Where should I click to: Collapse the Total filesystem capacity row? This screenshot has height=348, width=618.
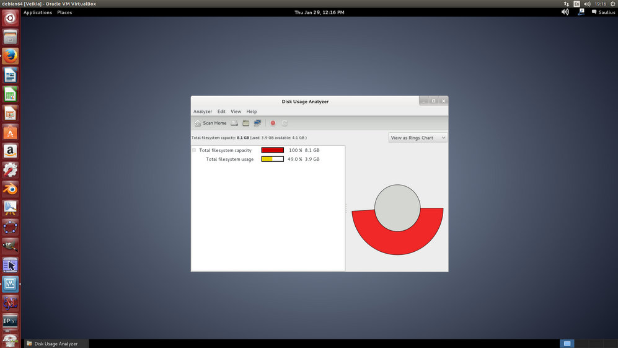pos(194,150)
